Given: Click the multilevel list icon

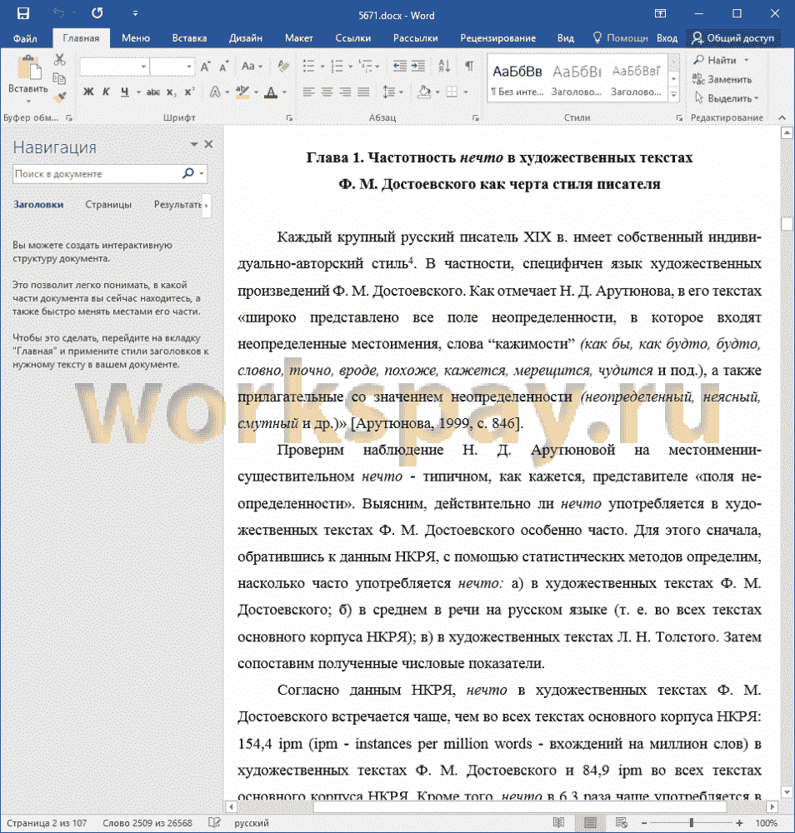Looking at the screenshot, I should click(366, 67).
